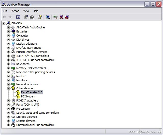This screenshot has height=135, width=163.
Task: Close the Device Manager window
Action: click(x=159, y=4)
